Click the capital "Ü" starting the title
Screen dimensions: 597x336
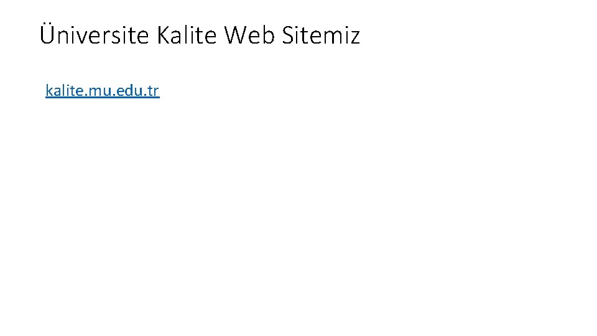point(48,35)
